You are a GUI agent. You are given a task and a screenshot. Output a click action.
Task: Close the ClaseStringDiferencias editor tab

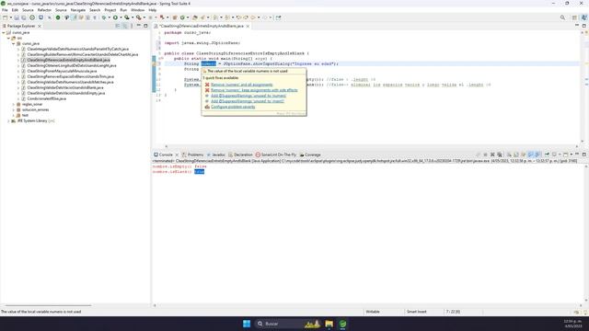coord(248,26)
